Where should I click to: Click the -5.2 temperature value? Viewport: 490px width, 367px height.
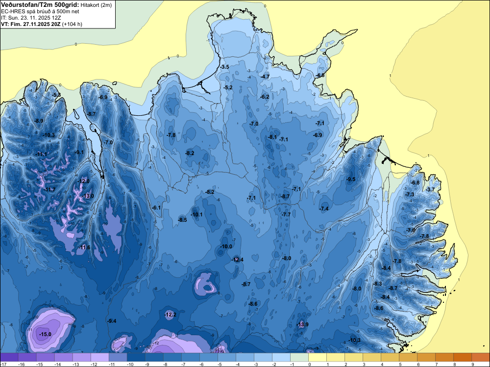pyautogui.click(x=228, y=88)
